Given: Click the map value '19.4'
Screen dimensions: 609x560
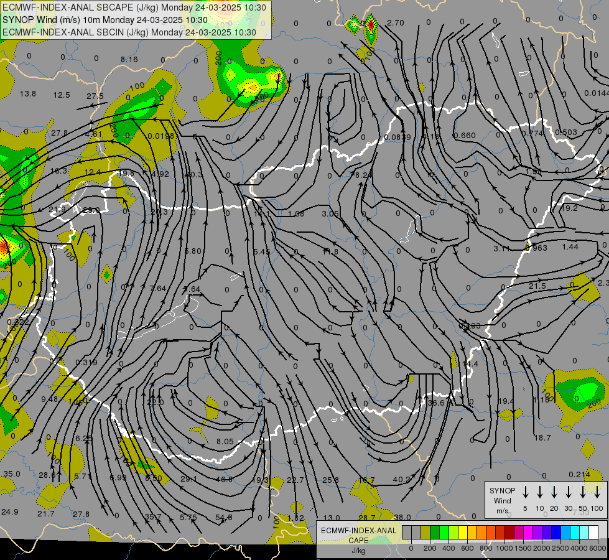Looking at the screenshot, I should coord(506,401).
